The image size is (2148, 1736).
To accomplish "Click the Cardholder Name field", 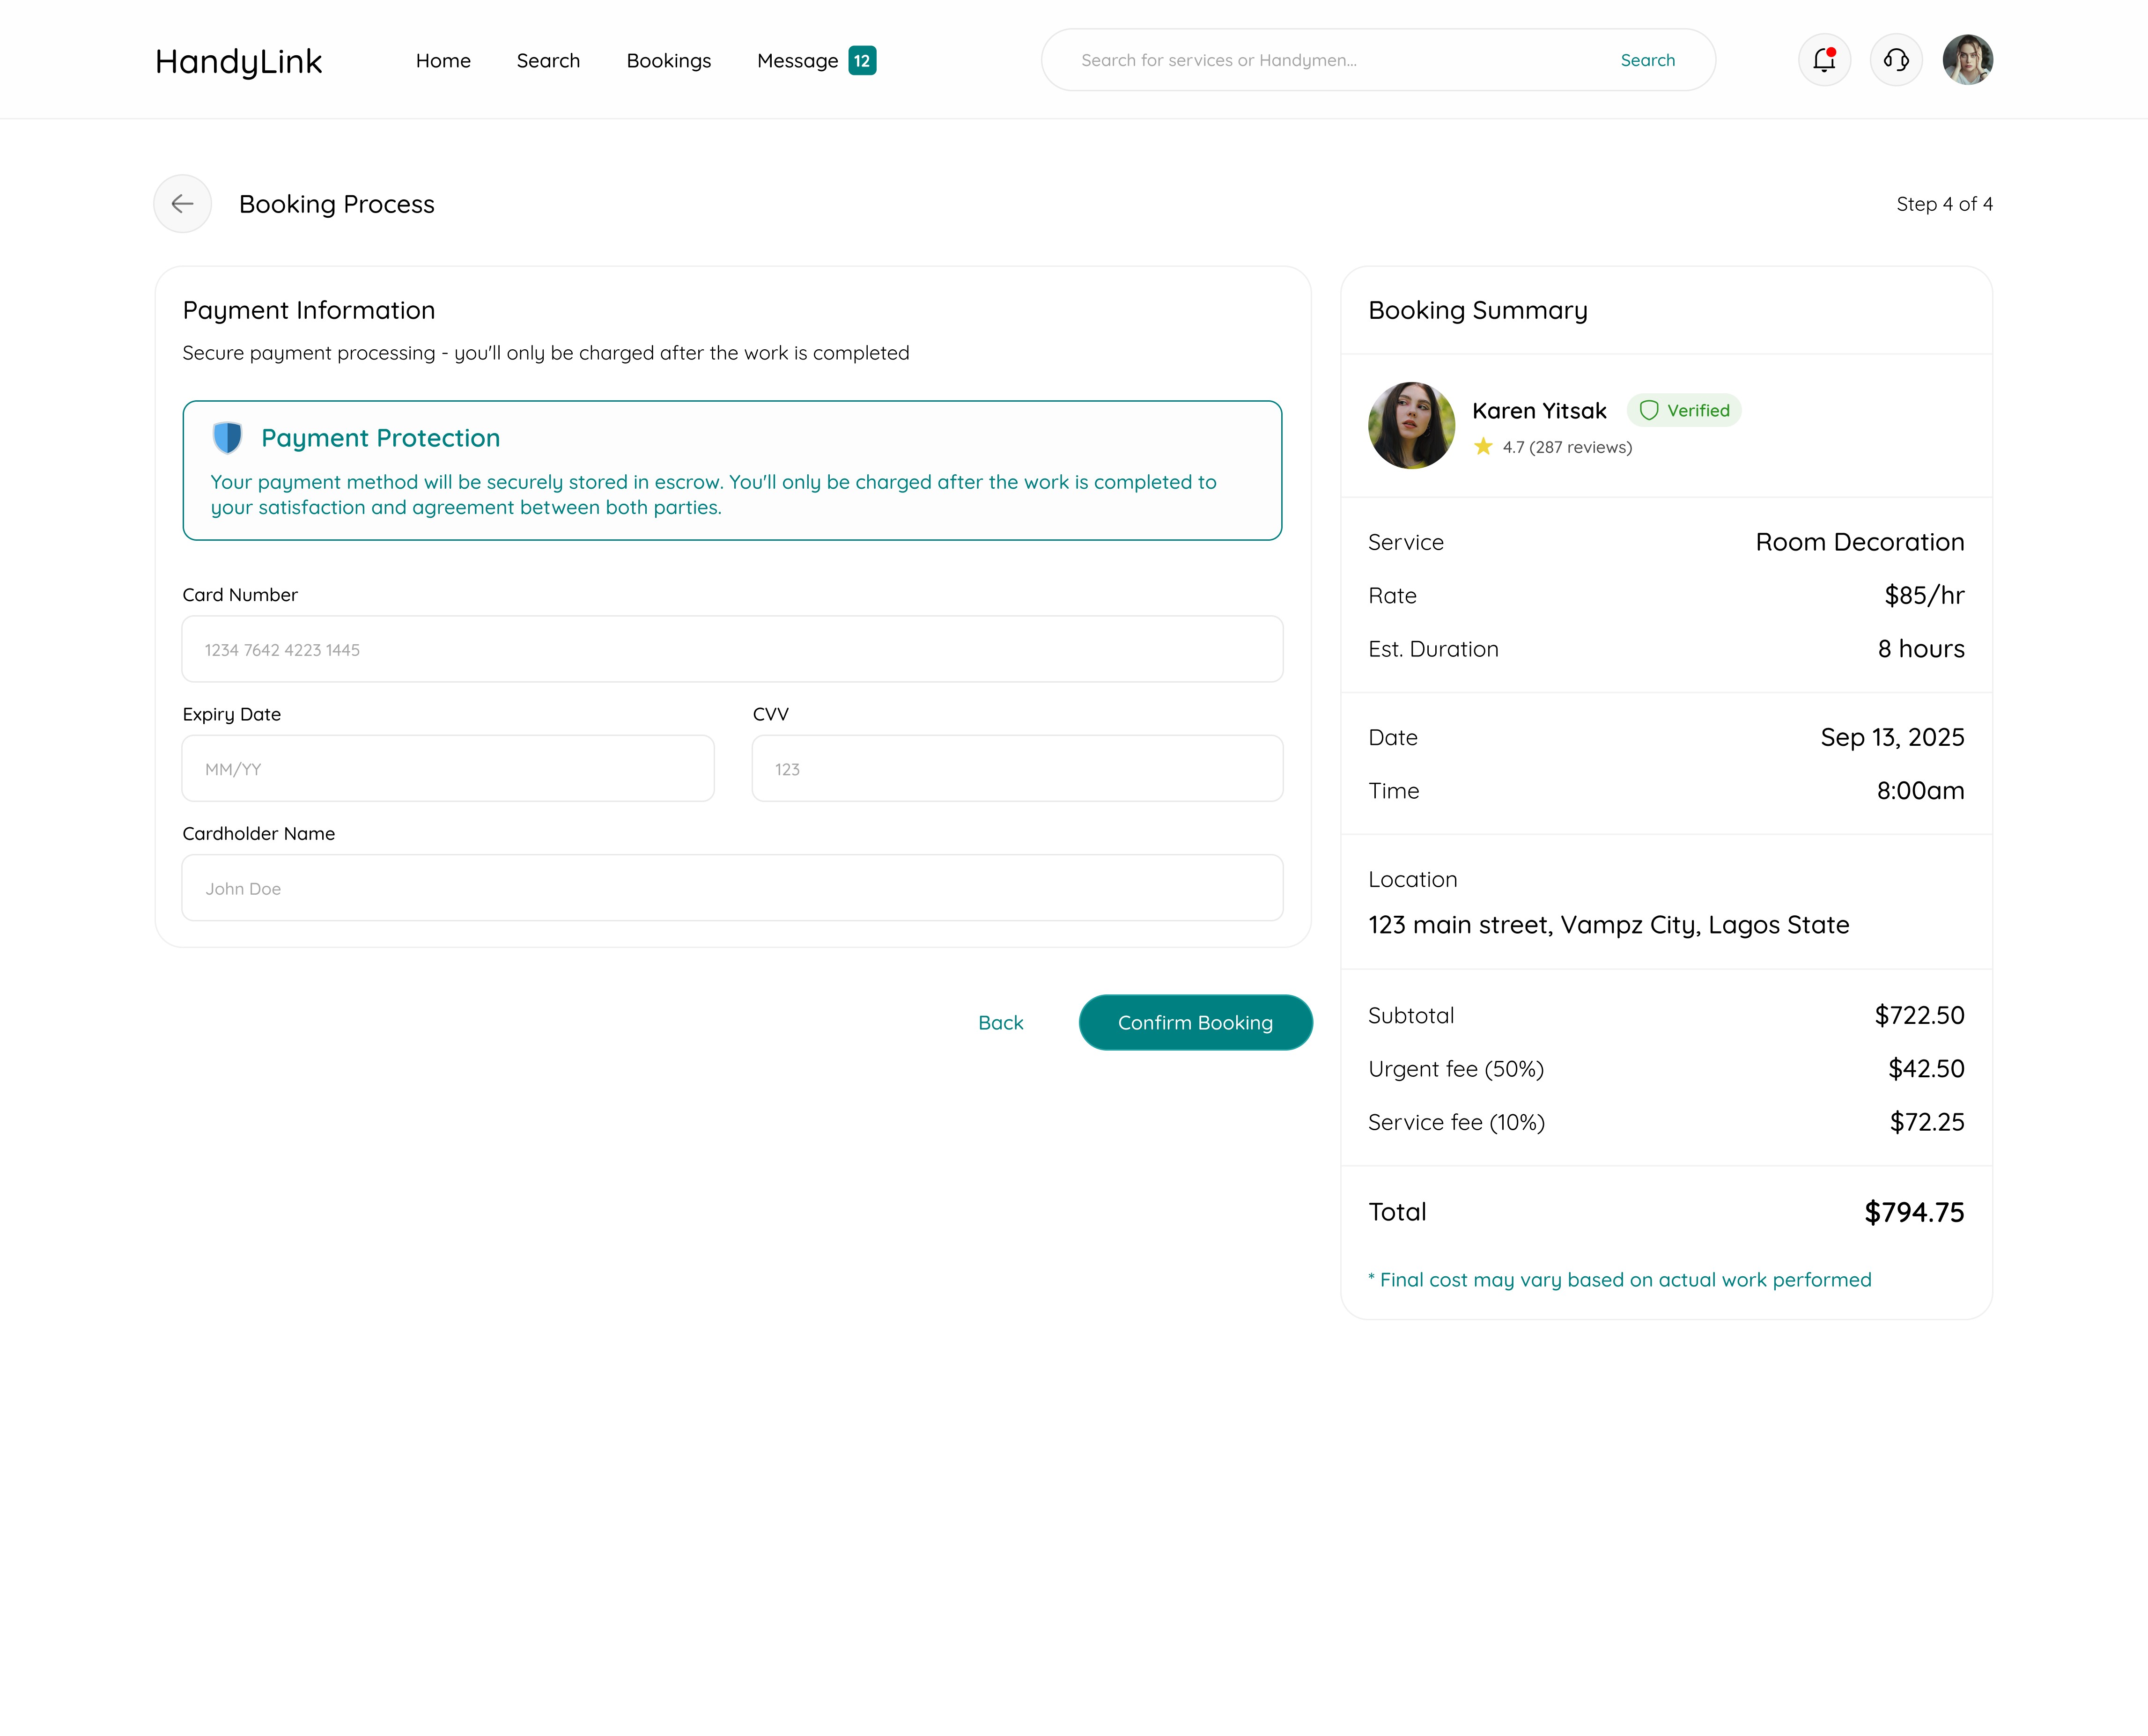I will (732, 888).
